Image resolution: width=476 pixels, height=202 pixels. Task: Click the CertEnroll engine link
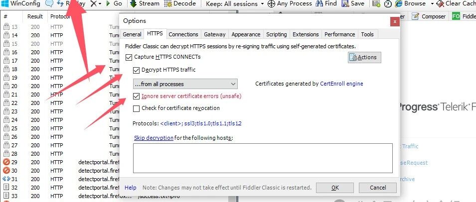coord(341,84)
